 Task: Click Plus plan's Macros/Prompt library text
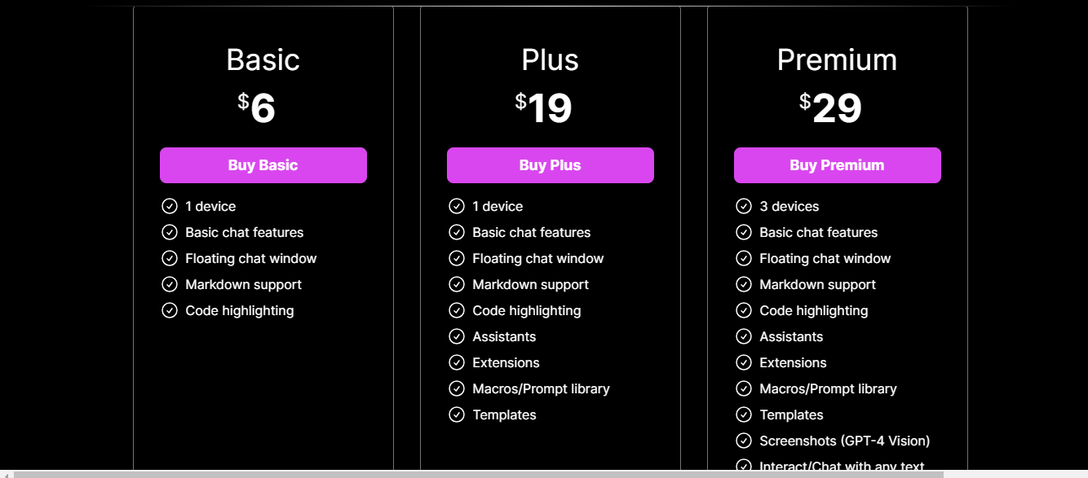(x=541, y=389)
